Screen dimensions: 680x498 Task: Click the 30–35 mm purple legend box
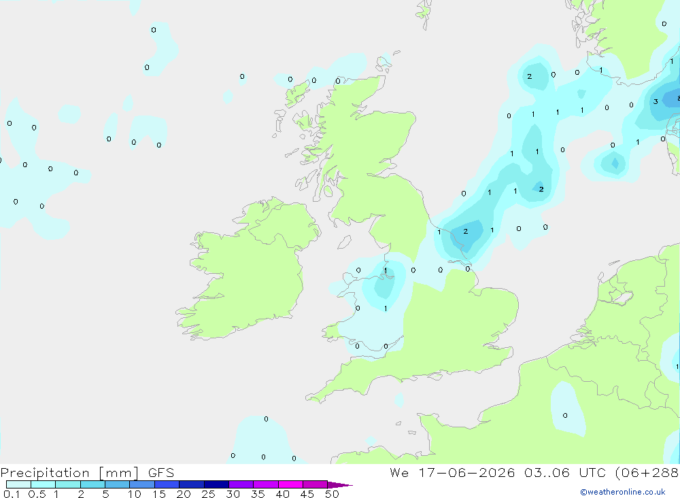[x=241, y=484]
